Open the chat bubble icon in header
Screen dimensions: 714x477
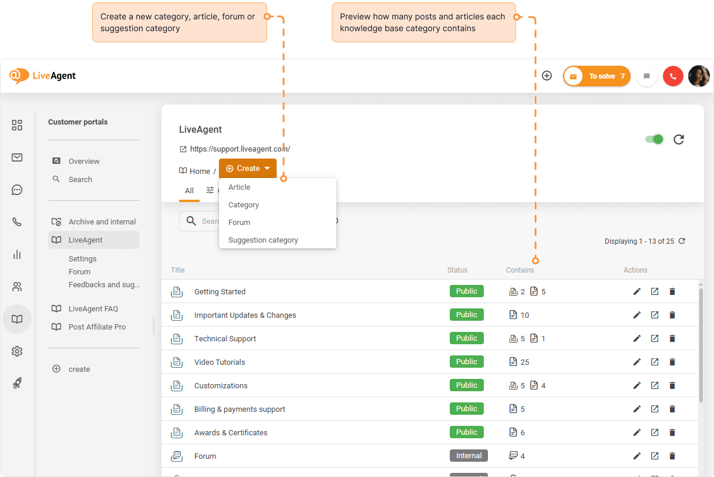point(646,76)
